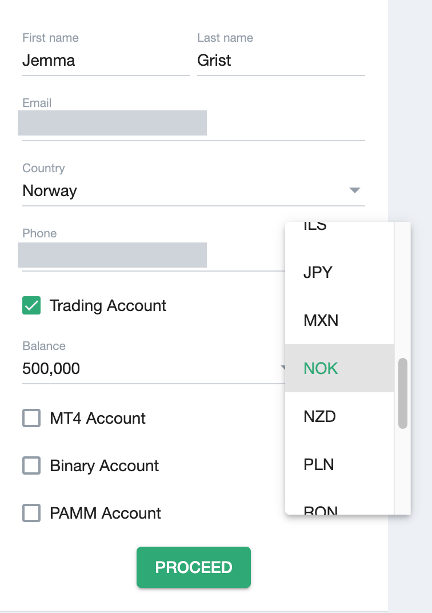This screenshot has height=613, width=432.
Task: Uncheck the Trading Account checkbox
Action: pyautogui.click(x=31, y=305)
